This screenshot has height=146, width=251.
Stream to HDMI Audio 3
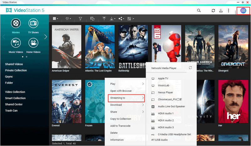pos(166,128)
